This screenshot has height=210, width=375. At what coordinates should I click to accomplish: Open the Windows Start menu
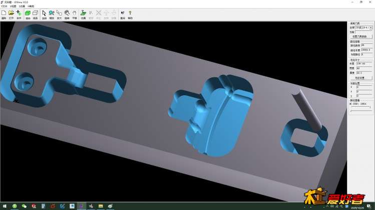click(x=5, y=206)
